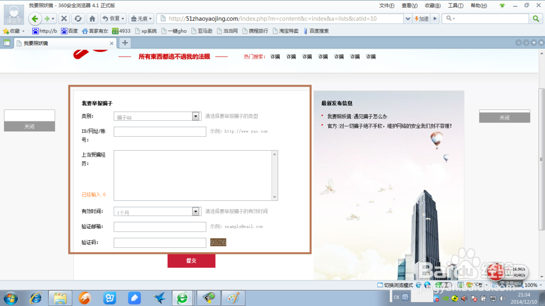The image size is (545, 306).
Task: Click the 9526 captcha image
Action: [x=218, y=242]
